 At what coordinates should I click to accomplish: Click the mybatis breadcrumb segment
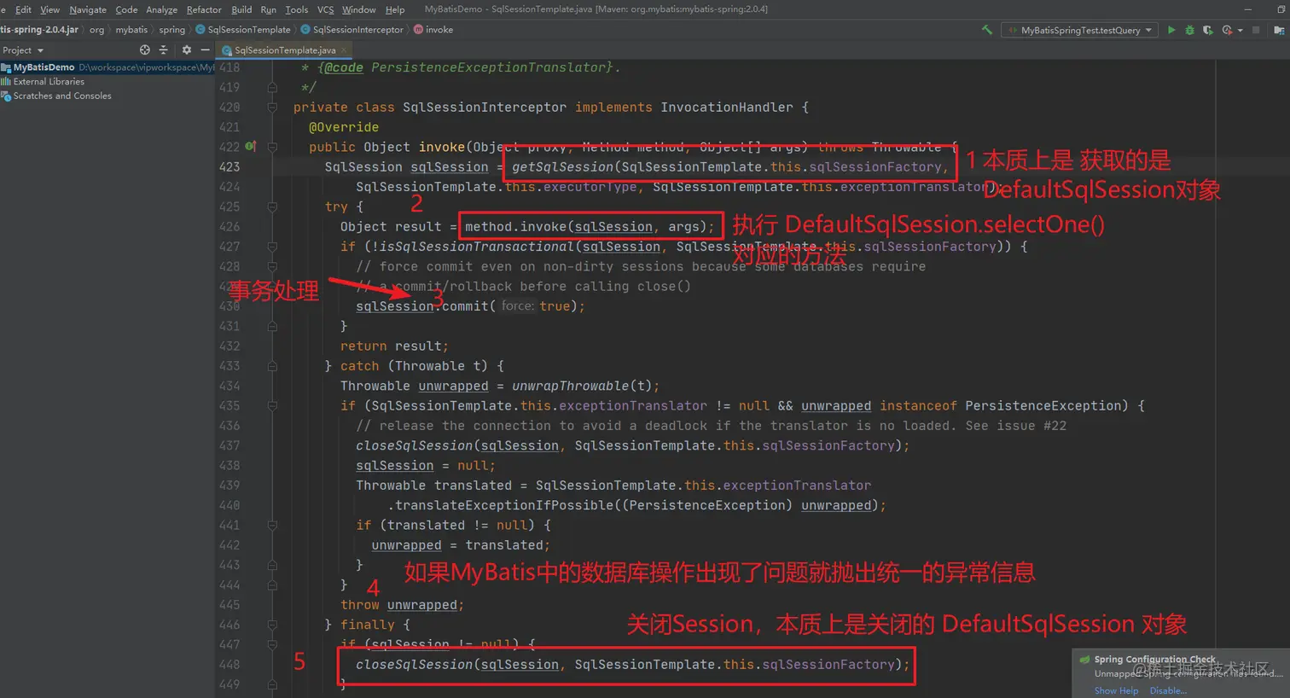(131, 30)
